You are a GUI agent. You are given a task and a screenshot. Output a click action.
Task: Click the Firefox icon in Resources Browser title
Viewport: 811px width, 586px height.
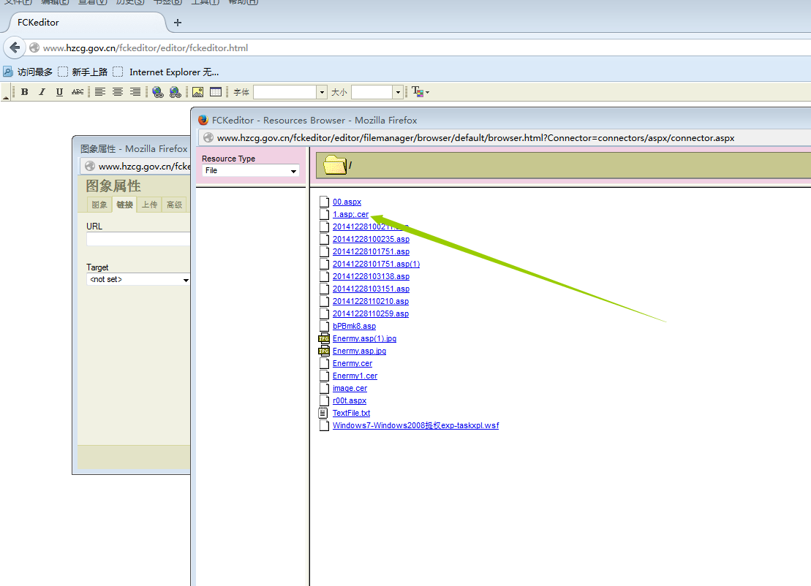pyautogui.click(x=203, y=120)
